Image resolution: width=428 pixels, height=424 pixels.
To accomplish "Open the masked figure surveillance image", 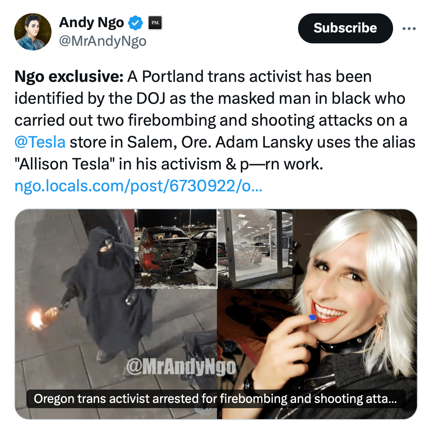I will point(74,313).
